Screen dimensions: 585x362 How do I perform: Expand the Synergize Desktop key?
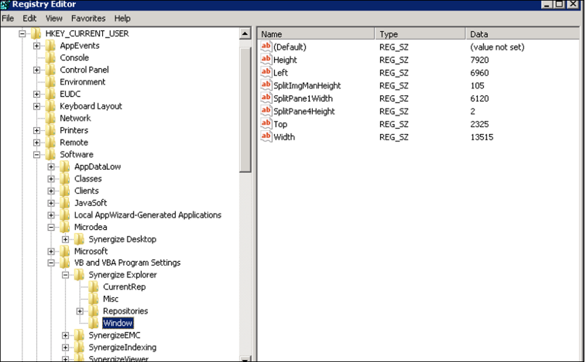[65, 239]
